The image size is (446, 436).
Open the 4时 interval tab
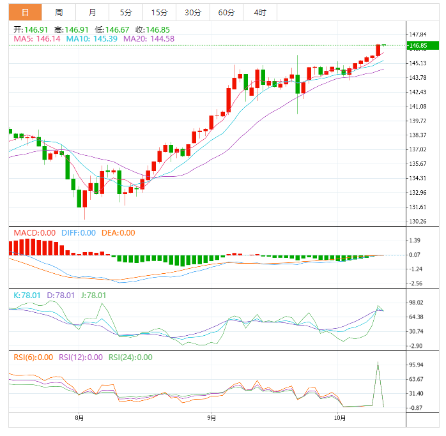point(260,12)
